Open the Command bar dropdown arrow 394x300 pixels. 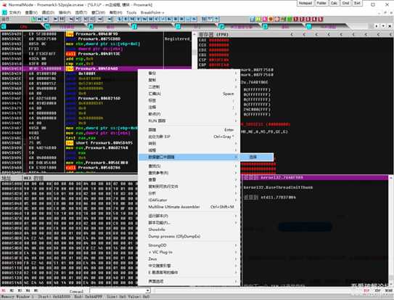coord(148,291)
